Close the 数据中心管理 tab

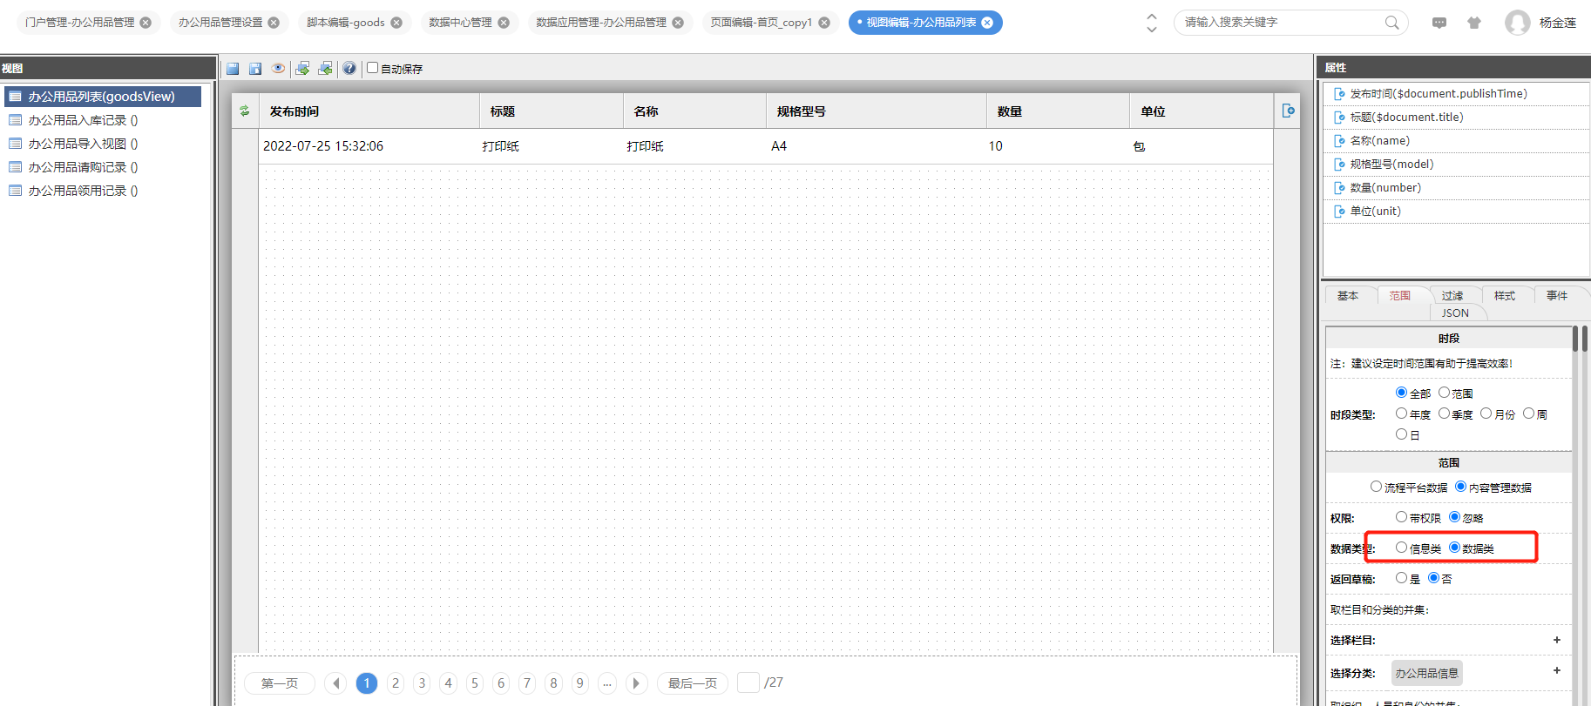pyautogui.click(x=504, y=23)
